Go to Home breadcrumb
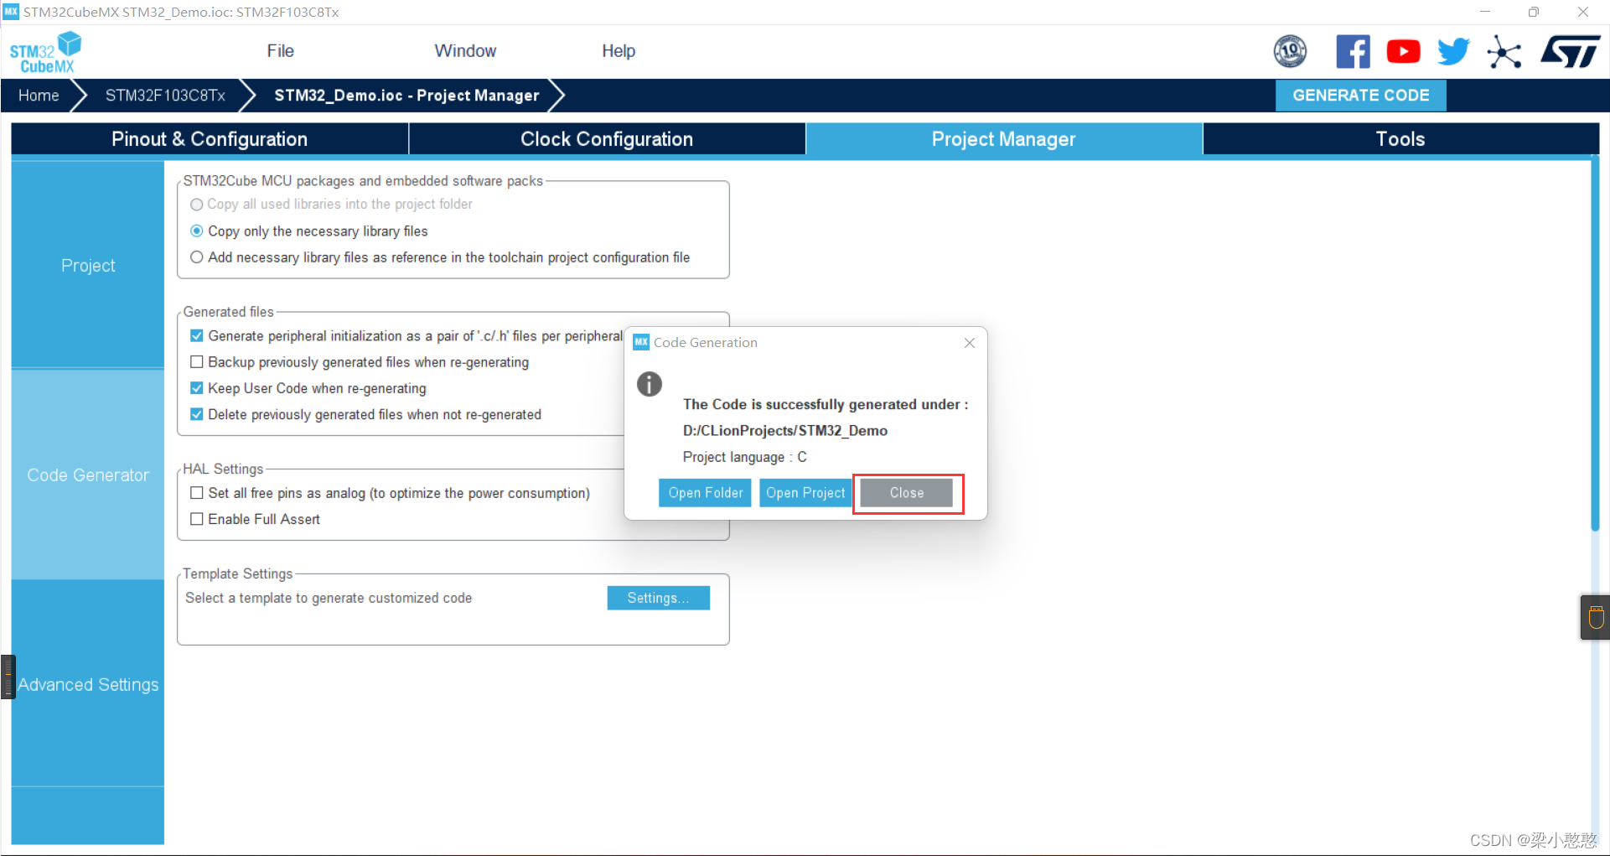The height and width of the screenshot is (856, 1610). [39, 96]
